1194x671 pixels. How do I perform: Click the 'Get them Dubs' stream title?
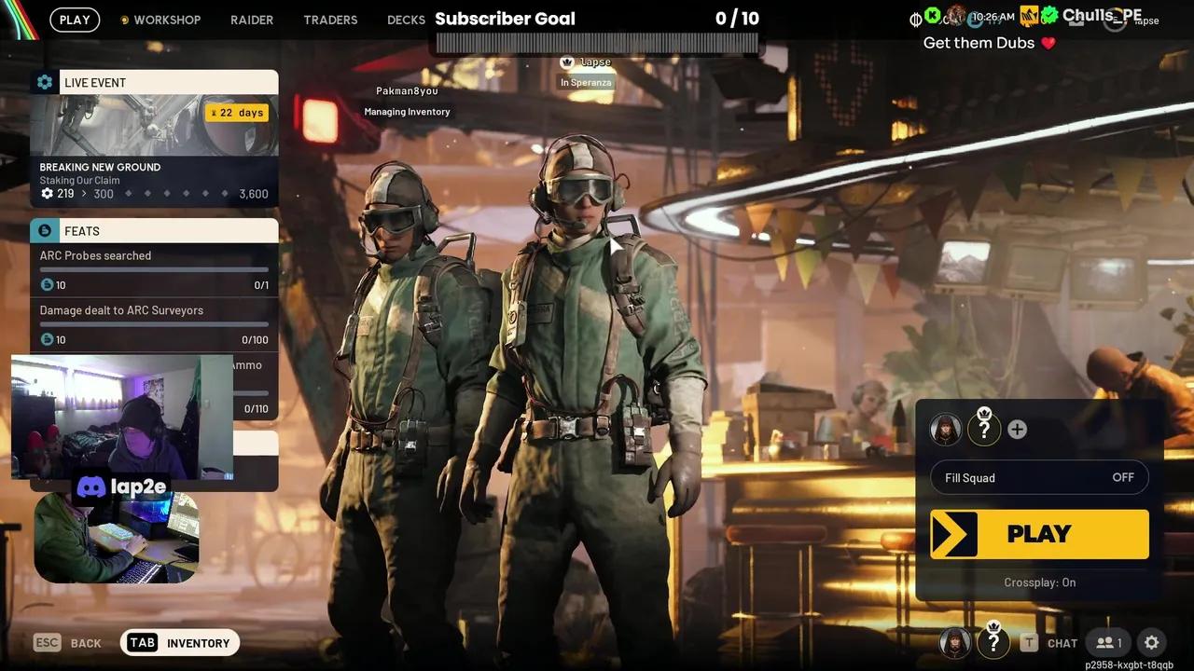point(979,43)
